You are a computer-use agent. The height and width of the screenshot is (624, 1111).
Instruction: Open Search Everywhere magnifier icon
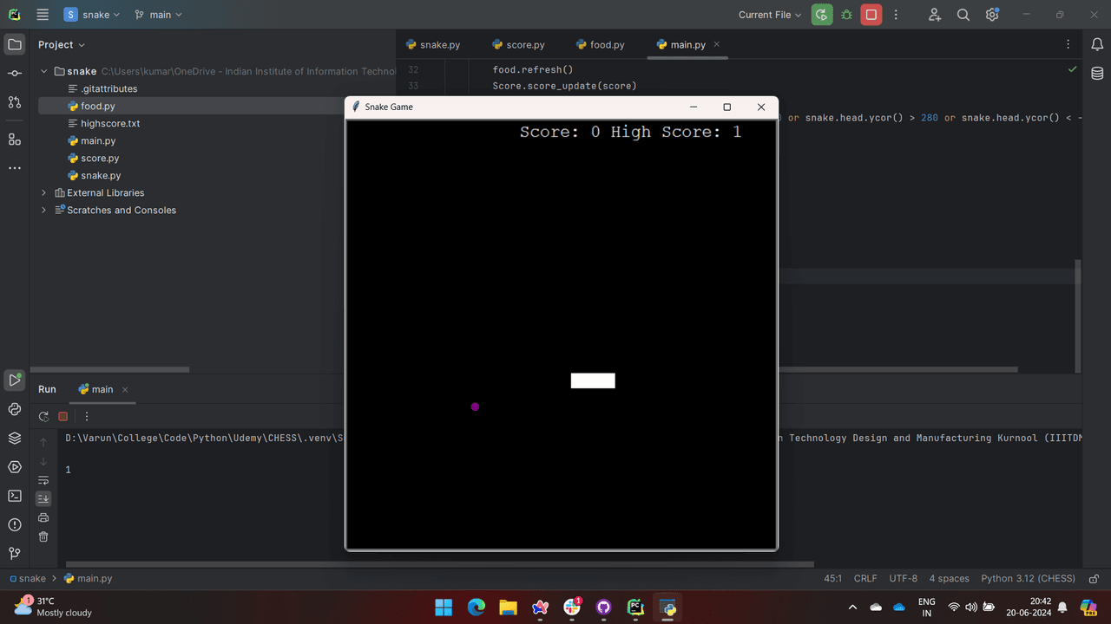pyautogui.click(x=963, y=15)
